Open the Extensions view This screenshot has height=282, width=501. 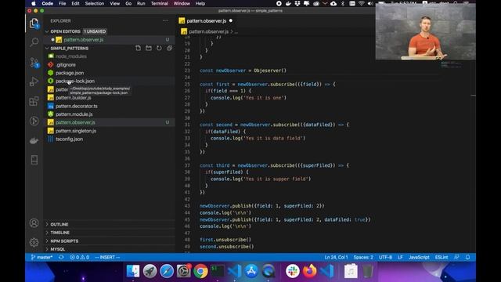pyautogui.click(x=34, y=101)
